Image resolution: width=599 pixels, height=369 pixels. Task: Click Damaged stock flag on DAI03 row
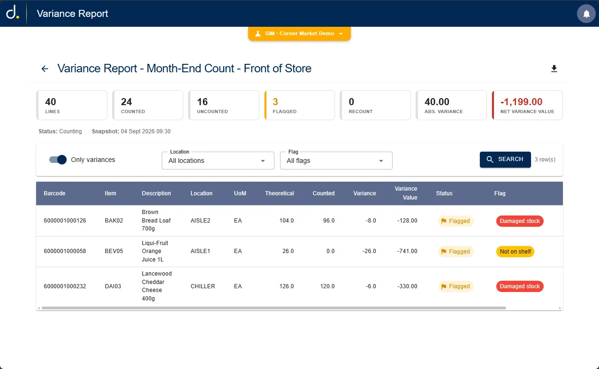[520, 286]
